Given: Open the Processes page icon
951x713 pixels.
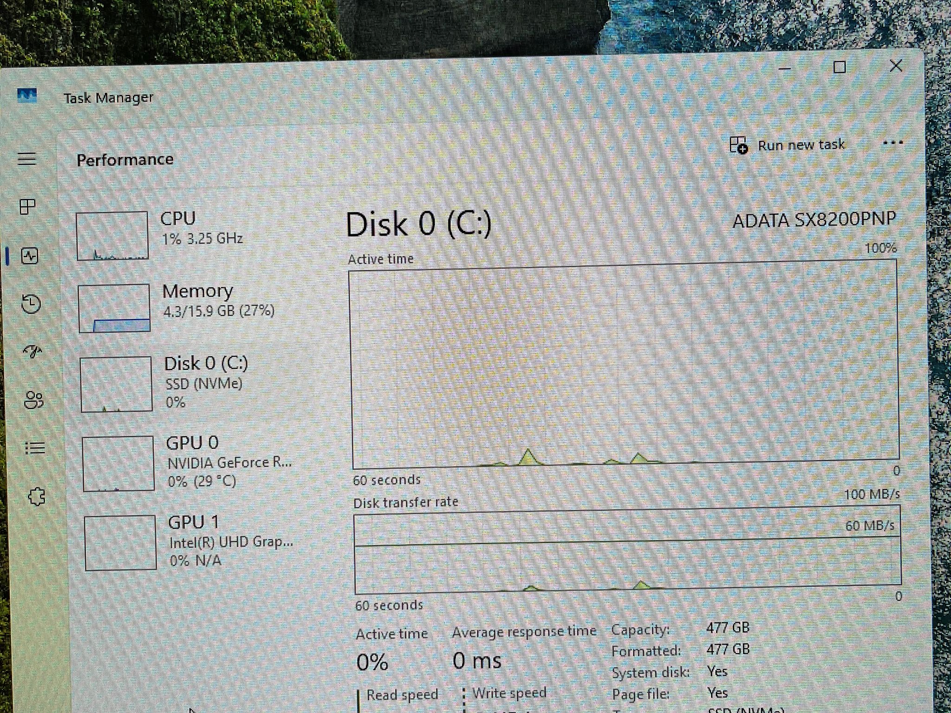Looking at the screenshot, I should 28,207.
